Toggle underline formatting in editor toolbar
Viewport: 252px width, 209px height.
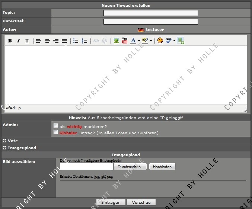coord(27,41)
